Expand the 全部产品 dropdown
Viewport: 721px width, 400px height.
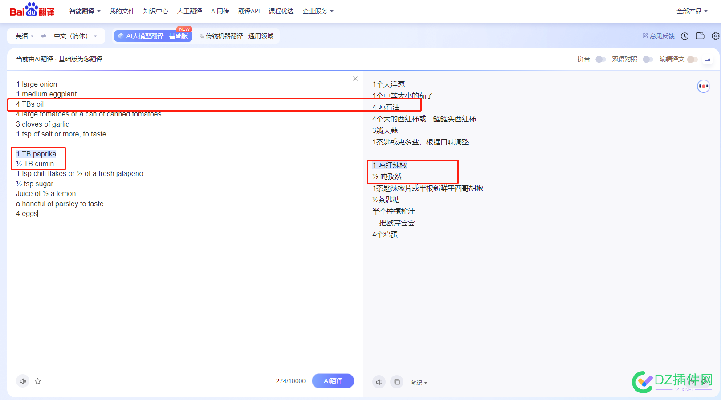click(x=692, y=11)
